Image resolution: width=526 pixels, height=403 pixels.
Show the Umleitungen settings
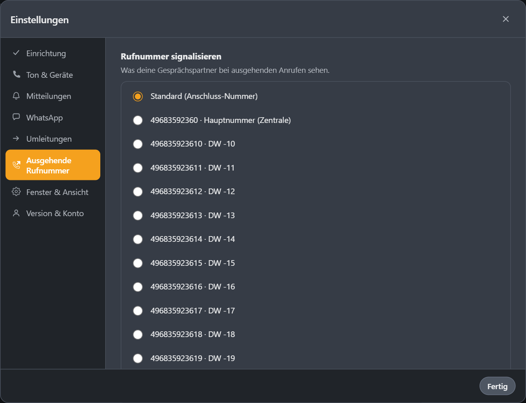click(x=53, y=139)
